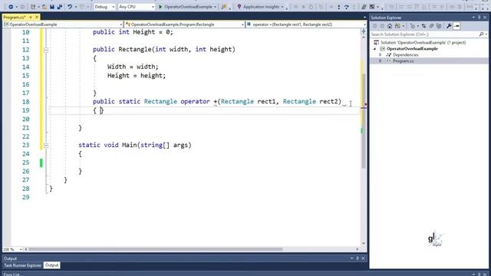Close the Output panel
Screen dimensions: 491x276
pyautogui.click(x=363, y=258)
